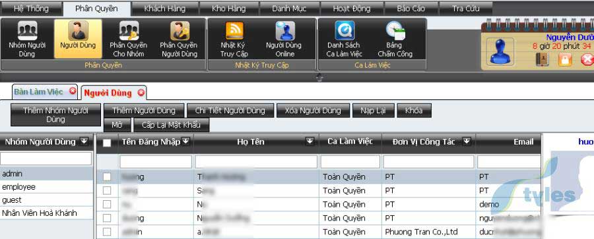
Task: Check the row with name Nguyễn
Action: pyautogui.click(x=107, y=218)
